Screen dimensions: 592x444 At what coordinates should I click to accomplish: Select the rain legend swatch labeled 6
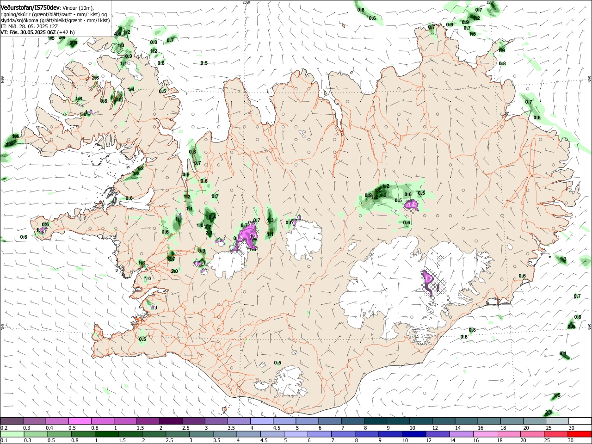[x=319, y=434]
